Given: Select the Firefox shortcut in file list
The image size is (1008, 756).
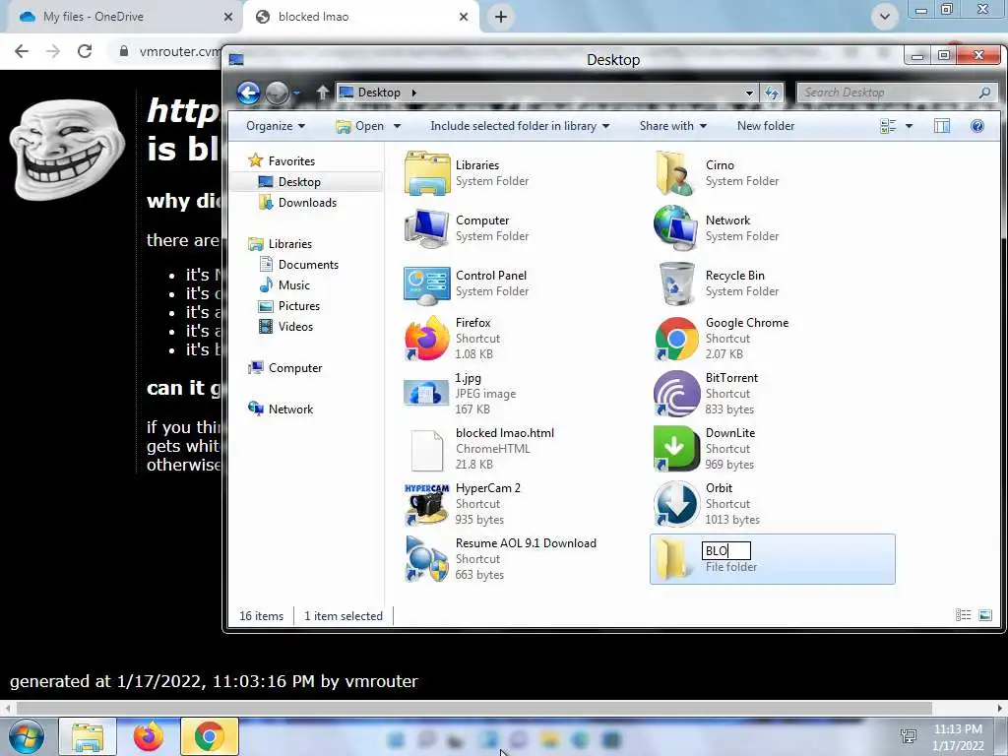Looking at the screenshot, I should (x=427, y=339).
